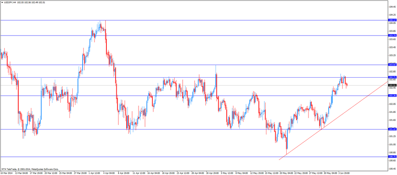Click the 101.25 value on price scale

tap(392, 136)
